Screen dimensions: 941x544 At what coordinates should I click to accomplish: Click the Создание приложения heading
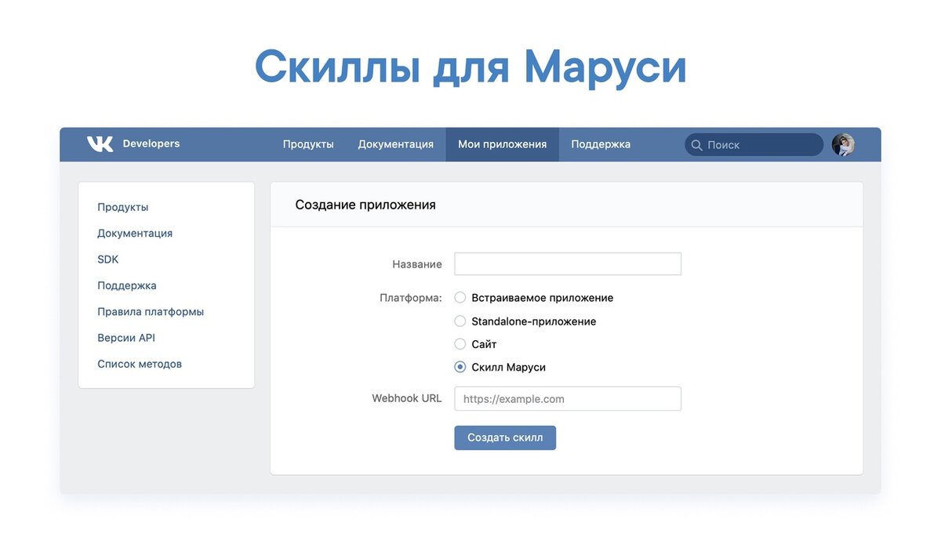[365, 205]
